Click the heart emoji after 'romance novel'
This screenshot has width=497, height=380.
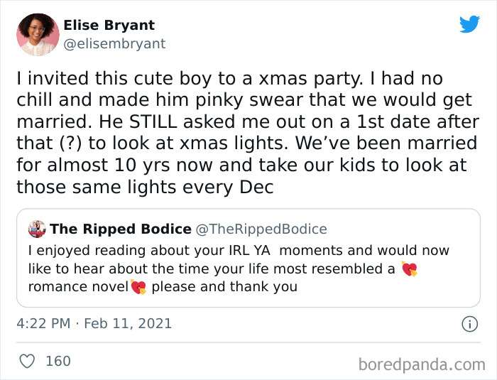(x=138, y=287)
